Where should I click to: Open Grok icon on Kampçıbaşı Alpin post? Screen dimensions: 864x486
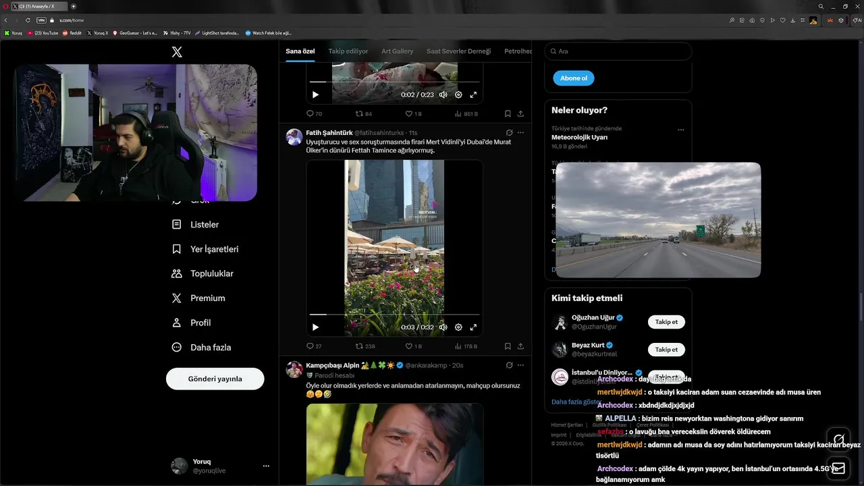click(509, 365)
